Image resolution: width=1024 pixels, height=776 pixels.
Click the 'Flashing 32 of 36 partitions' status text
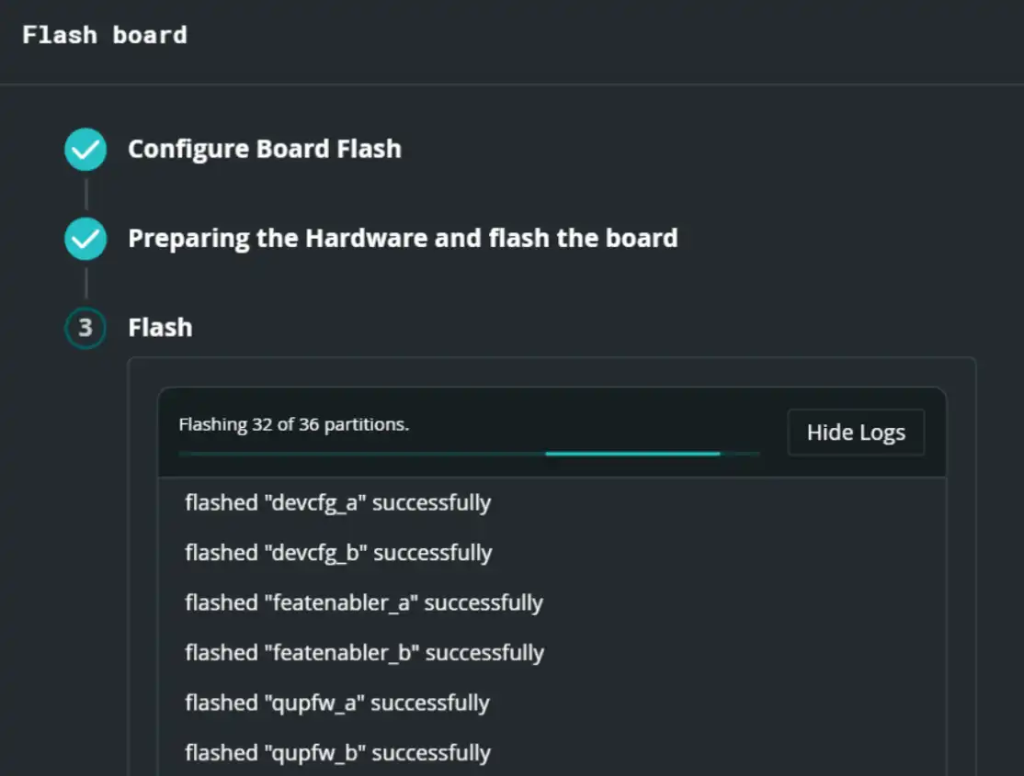pos(293,424)
